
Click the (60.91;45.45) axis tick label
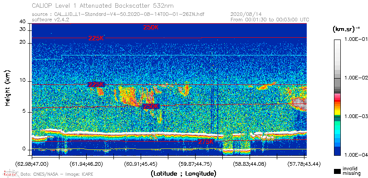pyautogui.click(x=141, y=163)
